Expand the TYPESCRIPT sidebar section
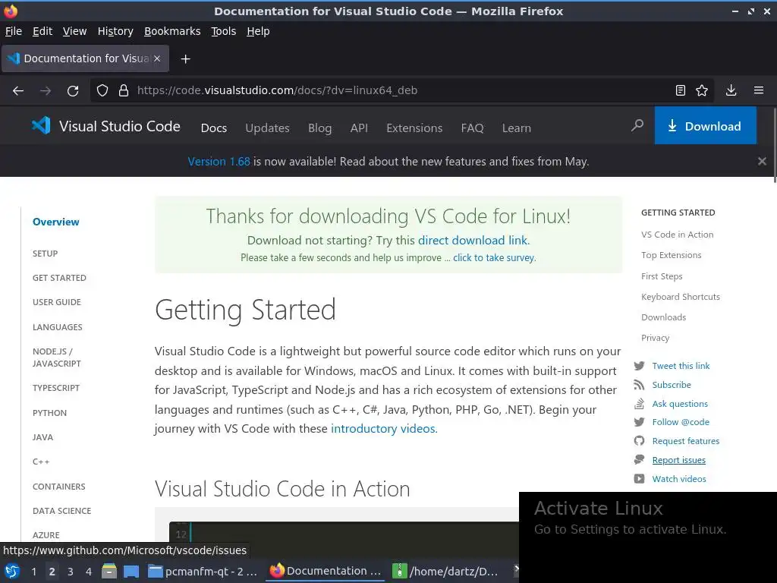This screenshot has height=583, width=777. [x=56, y=388]
